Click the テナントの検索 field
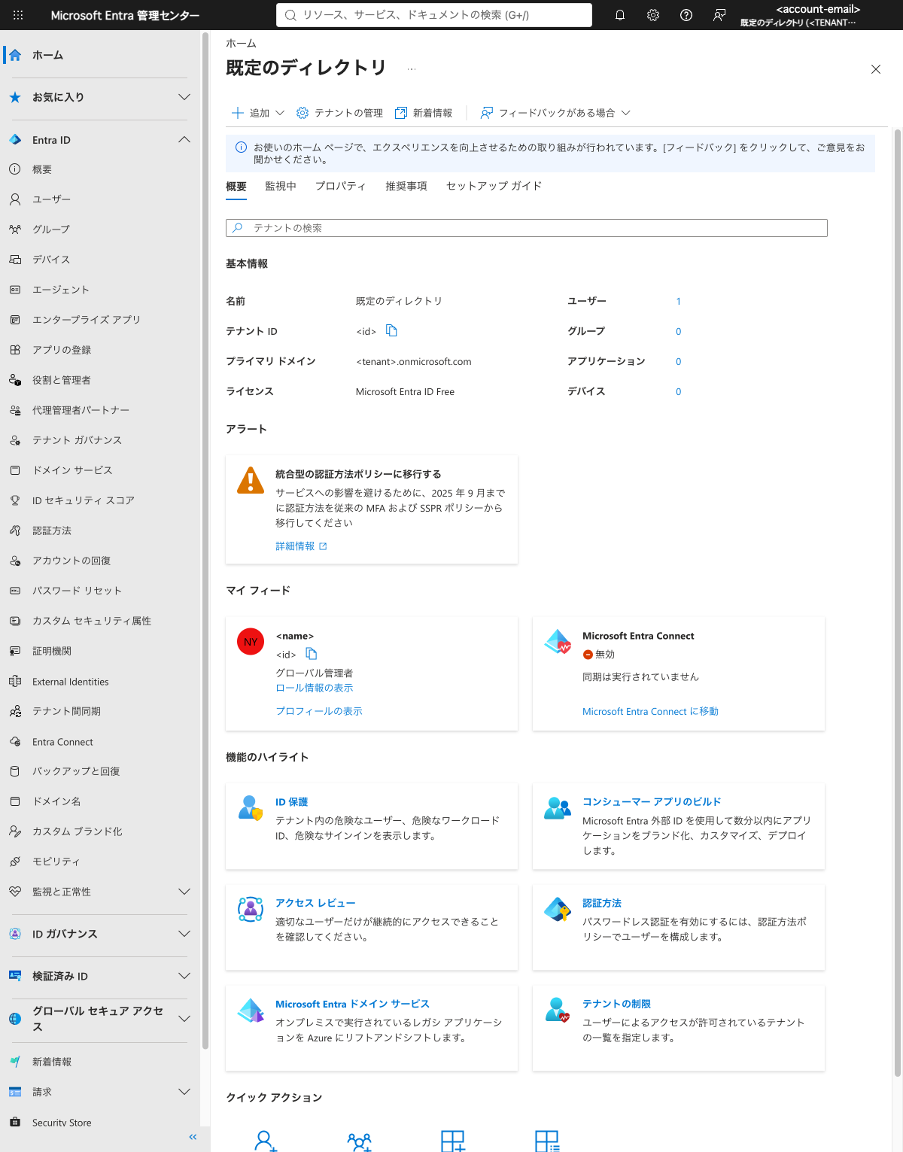This screenshot has width=903, height=1152. click(527, 228)
